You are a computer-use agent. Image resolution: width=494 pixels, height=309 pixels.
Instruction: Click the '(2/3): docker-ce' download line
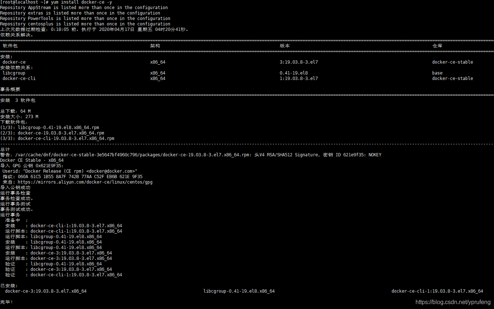(x=52, y=133)
